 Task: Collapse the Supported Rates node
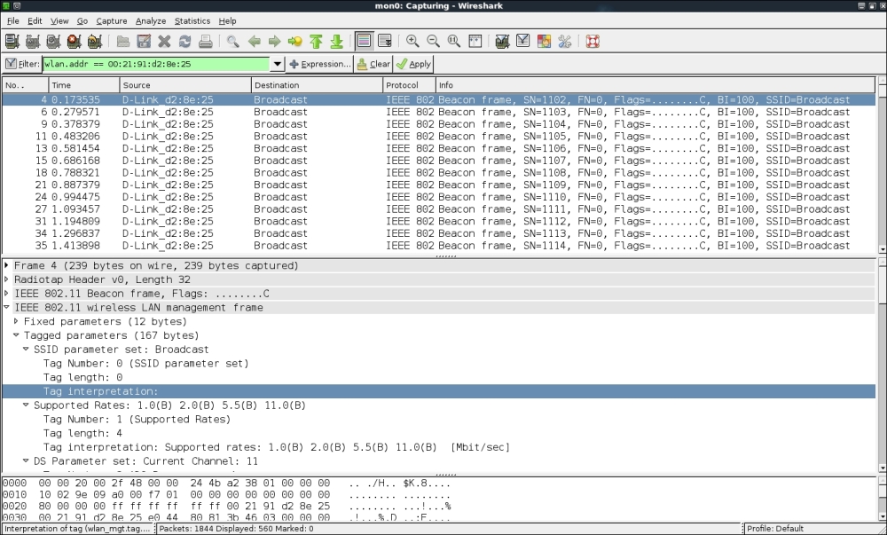coord(26,405)
